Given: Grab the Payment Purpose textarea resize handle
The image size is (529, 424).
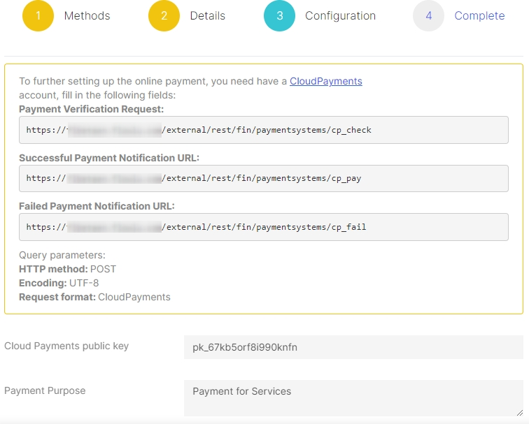Looking at the screenshot, I should coord(519,413).
